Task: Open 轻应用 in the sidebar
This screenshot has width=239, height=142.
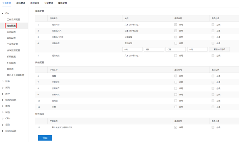Action: pos(10,69)
